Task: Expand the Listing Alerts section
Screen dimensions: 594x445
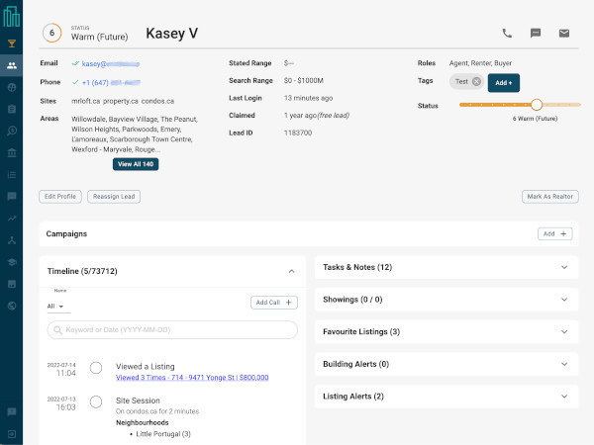Action: (x=564, y=397)
